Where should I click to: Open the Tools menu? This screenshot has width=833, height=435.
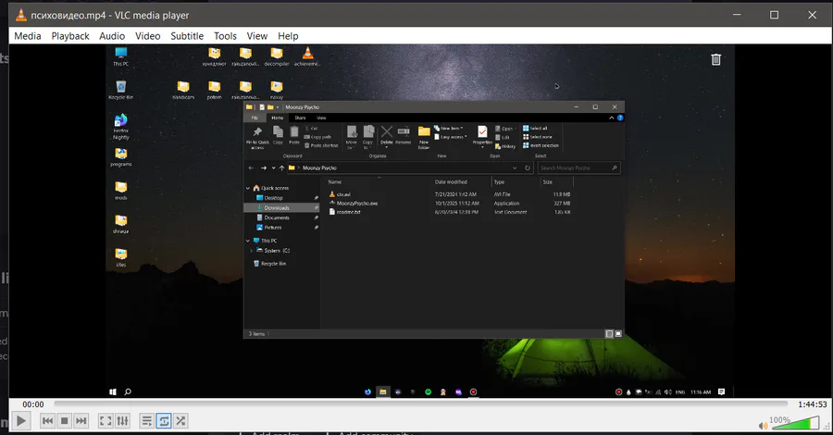(225, 36)
